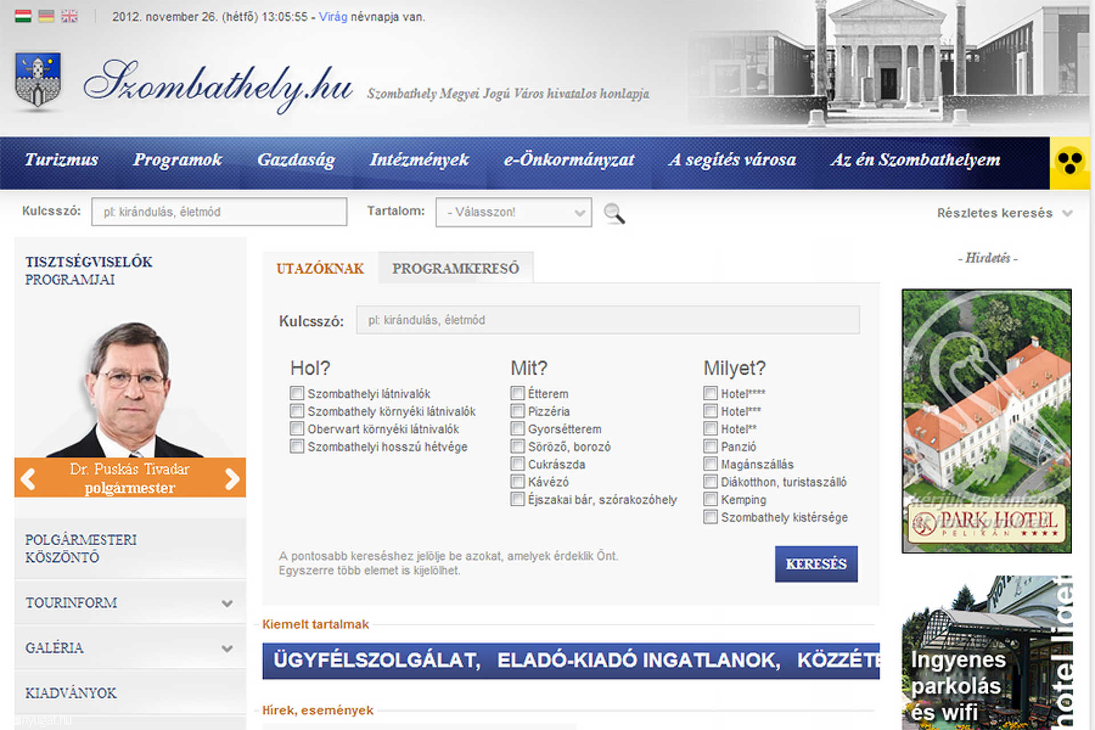Screen dimensions: 1095x730
Task: Check the Étterem option
Action: tap(517, 393)
